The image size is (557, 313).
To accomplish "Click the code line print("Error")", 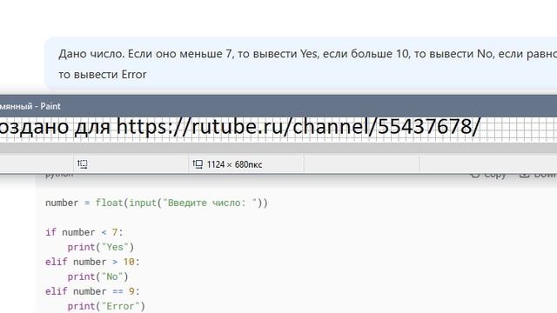I will coord(106,306).
